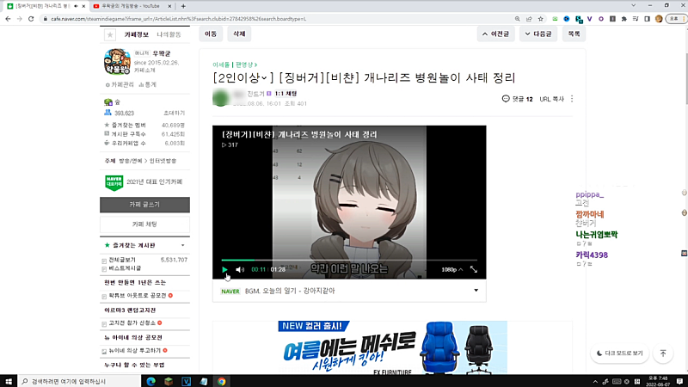688x387 pixels.
Task: Click the cafe profile image
Action: (117, 61)
